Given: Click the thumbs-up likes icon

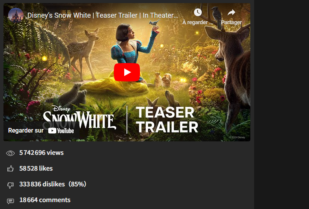Looking at the screenshot, I should tap(10, 169).
